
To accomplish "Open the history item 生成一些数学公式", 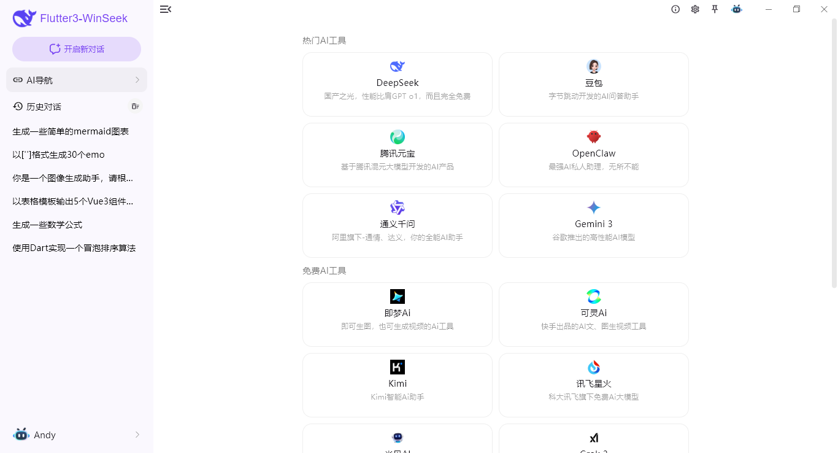I will coord(48,224).
